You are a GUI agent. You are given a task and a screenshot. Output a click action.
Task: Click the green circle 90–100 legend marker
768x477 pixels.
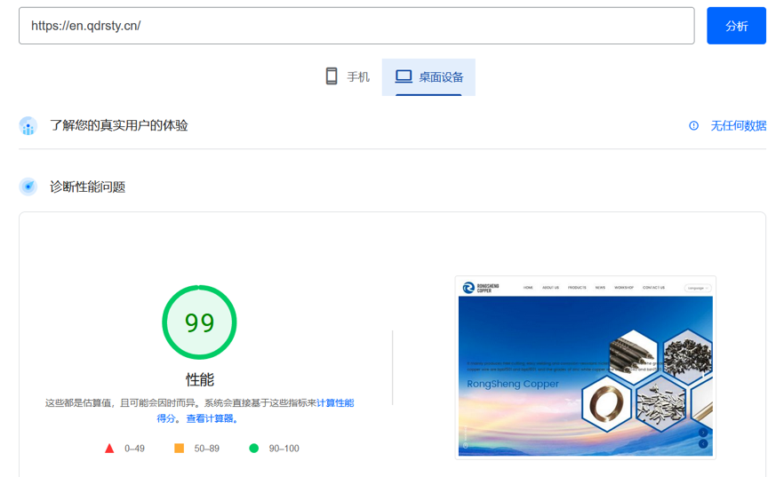click(x=253, y=449)
